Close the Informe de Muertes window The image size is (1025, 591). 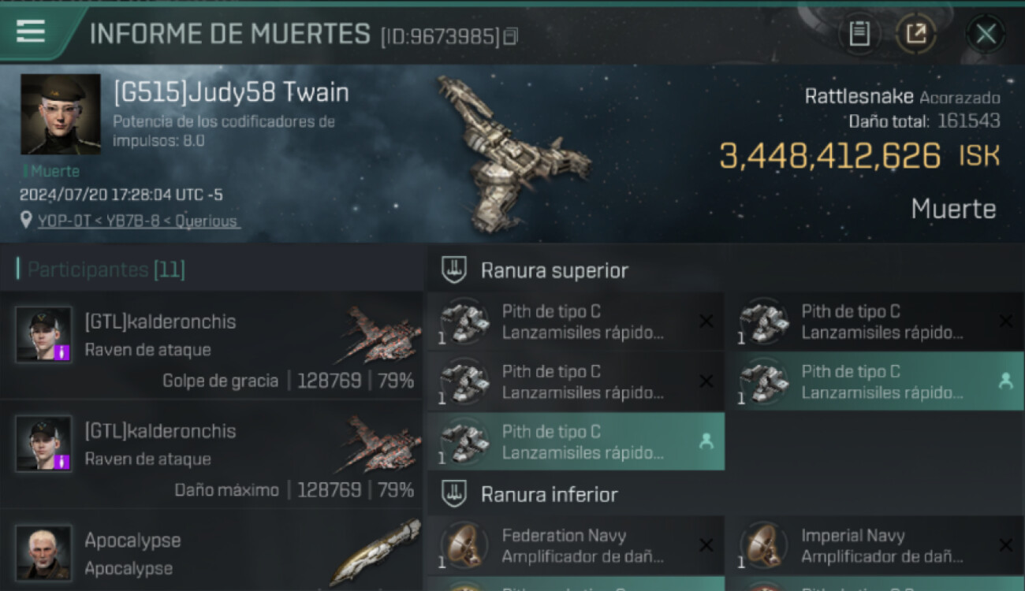tap(986, 34)
